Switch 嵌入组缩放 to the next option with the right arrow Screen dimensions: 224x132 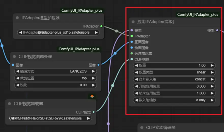212,100
